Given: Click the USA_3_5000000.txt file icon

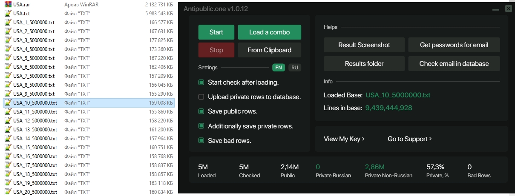Looking at the screenshot, I should coord(8,40).
